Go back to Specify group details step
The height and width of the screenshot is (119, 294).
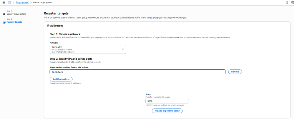coord(16,14)
